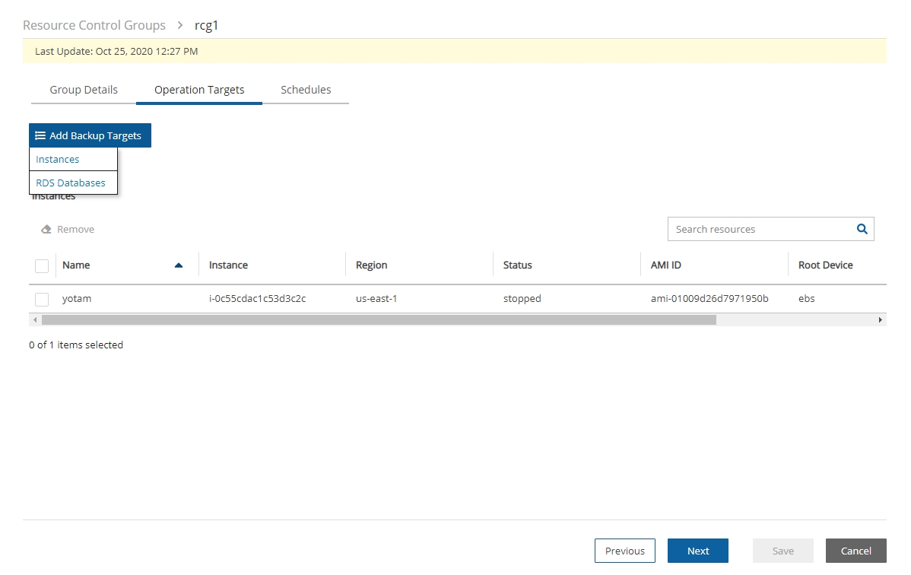Screen dimensions: 911x575
Task: Switch to the Group Details tab
Action: coord(84,90)
